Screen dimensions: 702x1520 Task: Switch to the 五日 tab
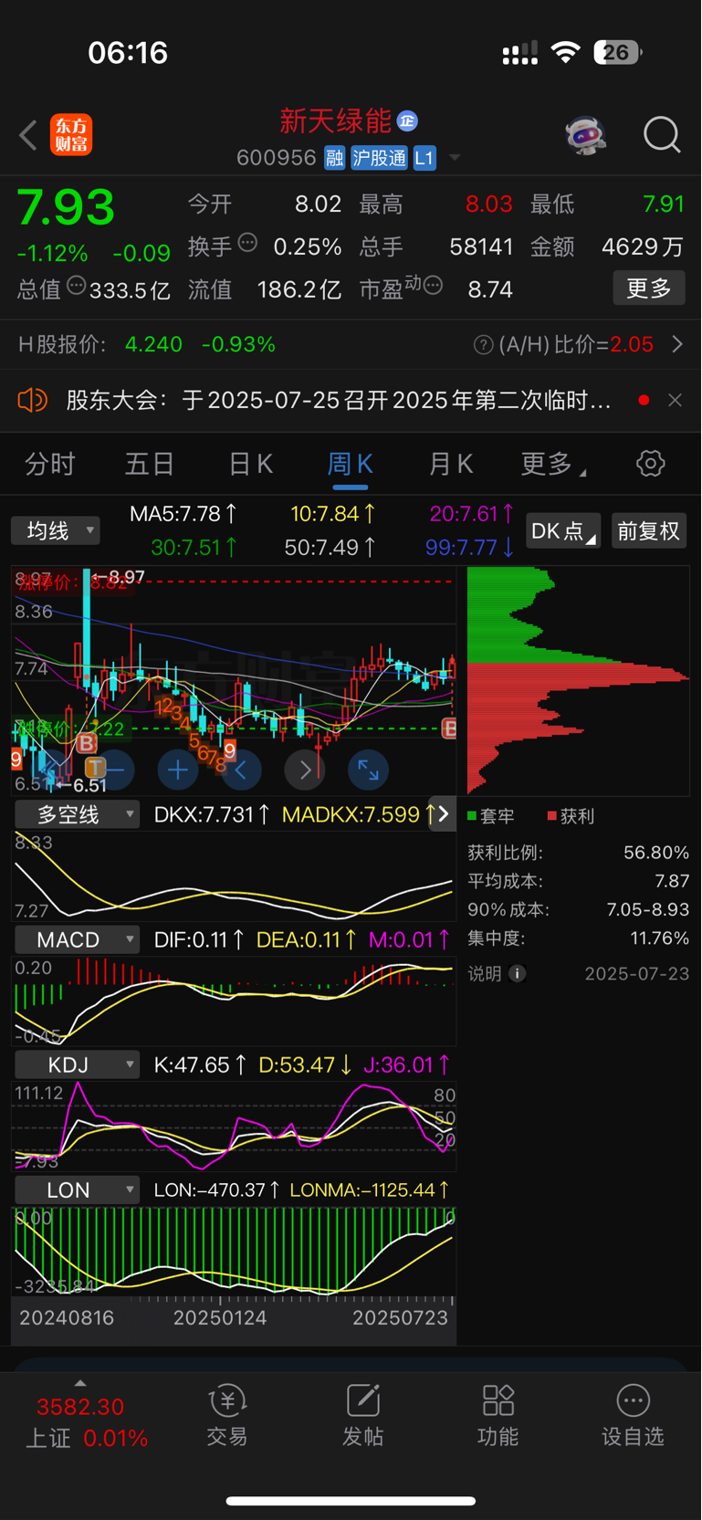(x=150, y=464)
